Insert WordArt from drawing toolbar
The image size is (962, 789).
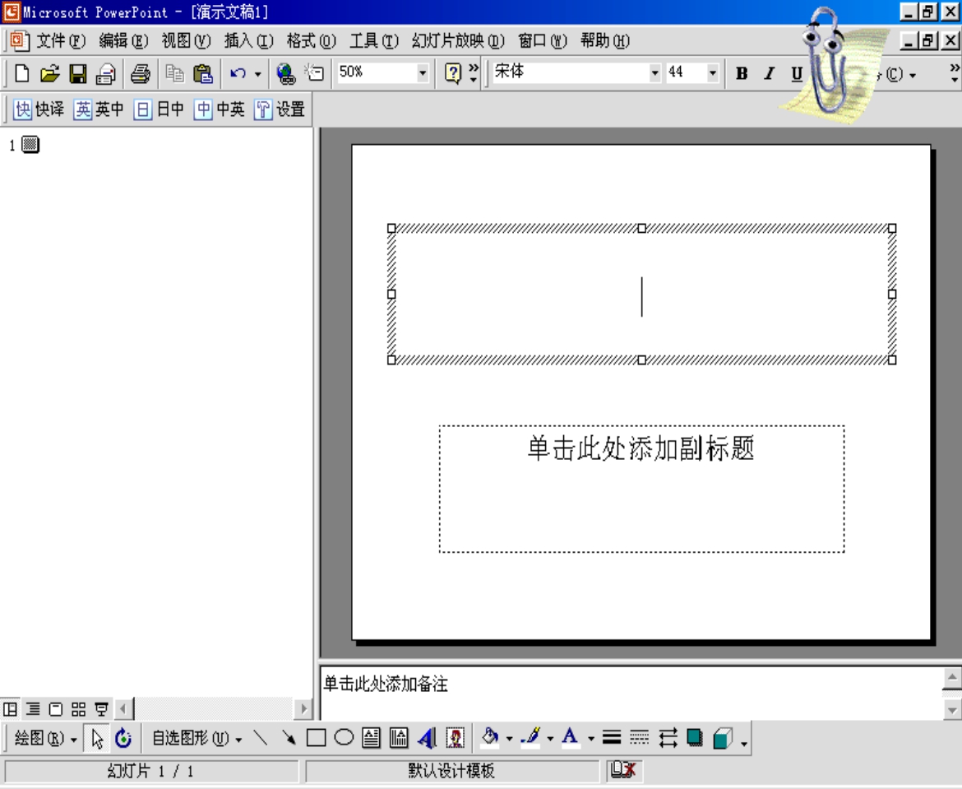(x=427, y=737)
